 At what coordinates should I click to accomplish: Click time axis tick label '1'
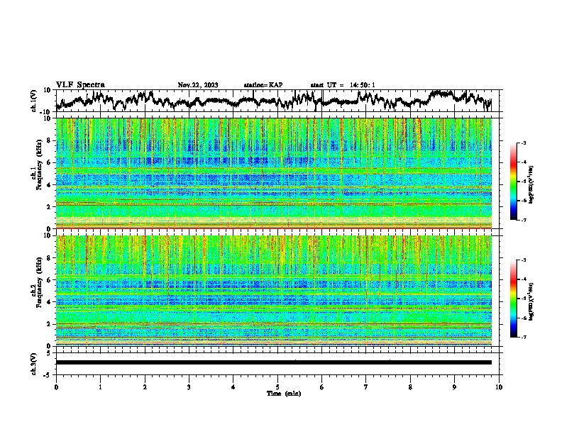[x=100, y=387]
